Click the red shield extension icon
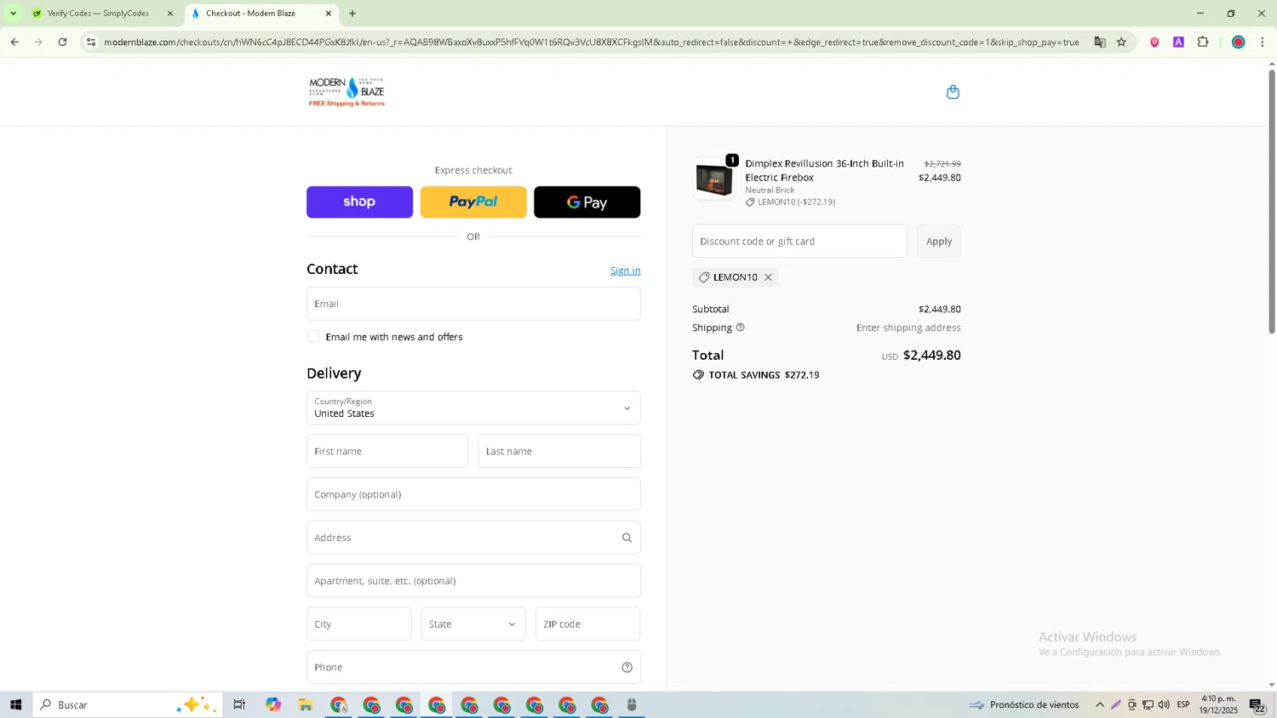 point(1154,42)
